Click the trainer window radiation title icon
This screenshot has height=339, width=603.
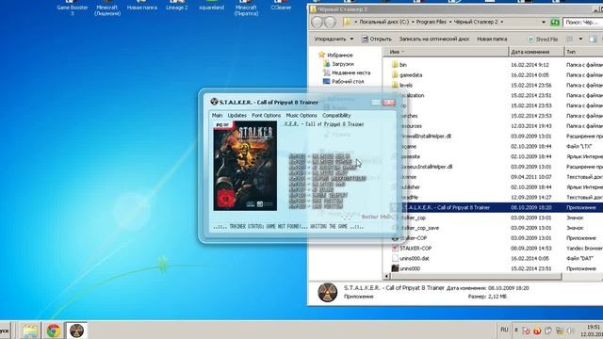(x=214, y=102)
